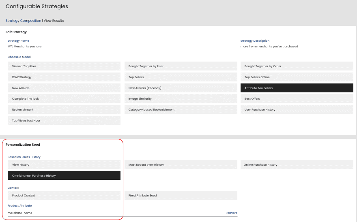Select Bought Together by Order model
The width and height of the screenshot is (357, 222).
297,66
